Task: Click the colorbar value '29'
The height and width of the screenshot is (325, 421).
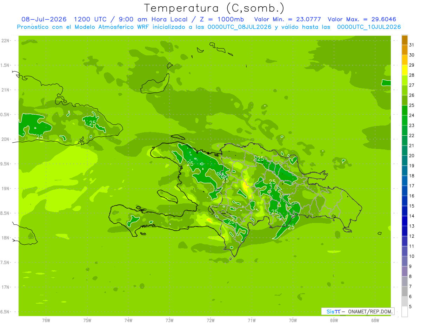Action: coord(412,65)
